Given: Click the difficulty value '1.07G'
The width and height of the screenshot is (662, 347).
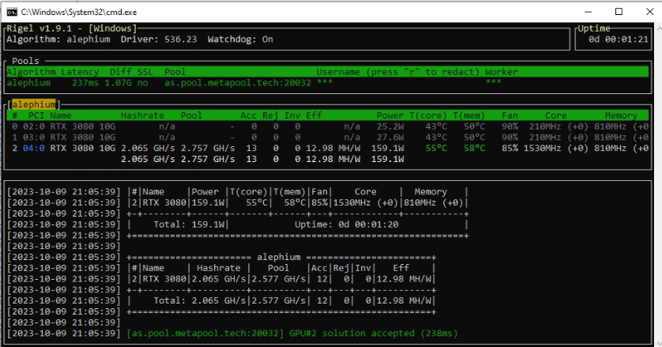Looking at the screenshot, I should [x=118, y=83].
